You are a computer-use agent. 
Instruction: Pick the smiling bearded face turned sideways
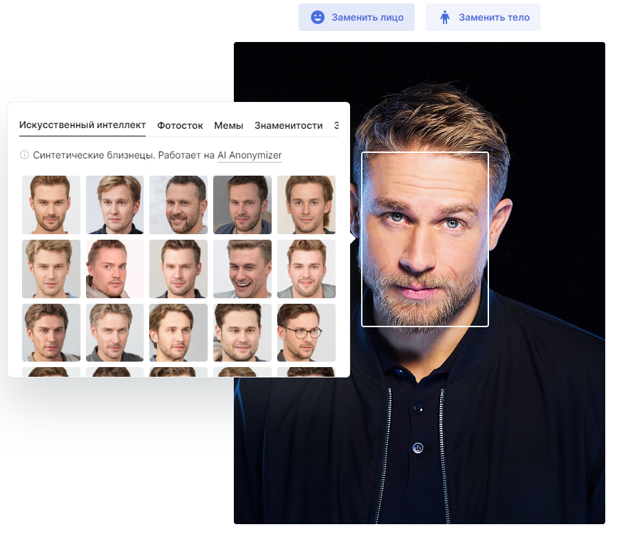[x=178, y=205]
